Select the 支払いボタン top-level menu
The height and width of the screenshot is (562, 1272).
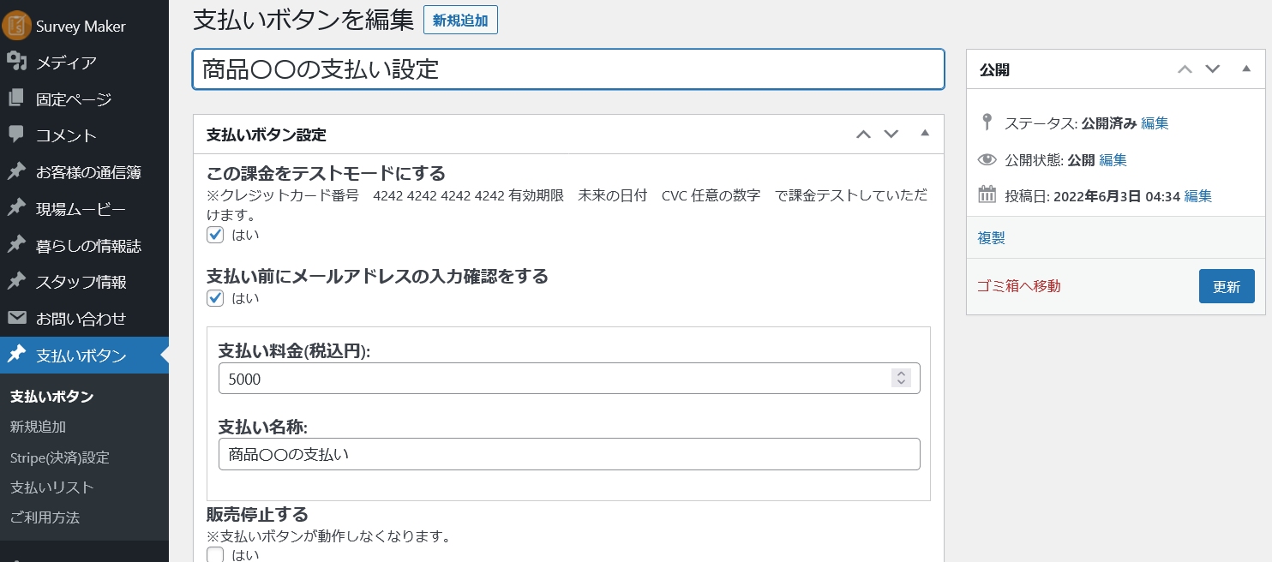pyautogui.click(x=84, y=355)
